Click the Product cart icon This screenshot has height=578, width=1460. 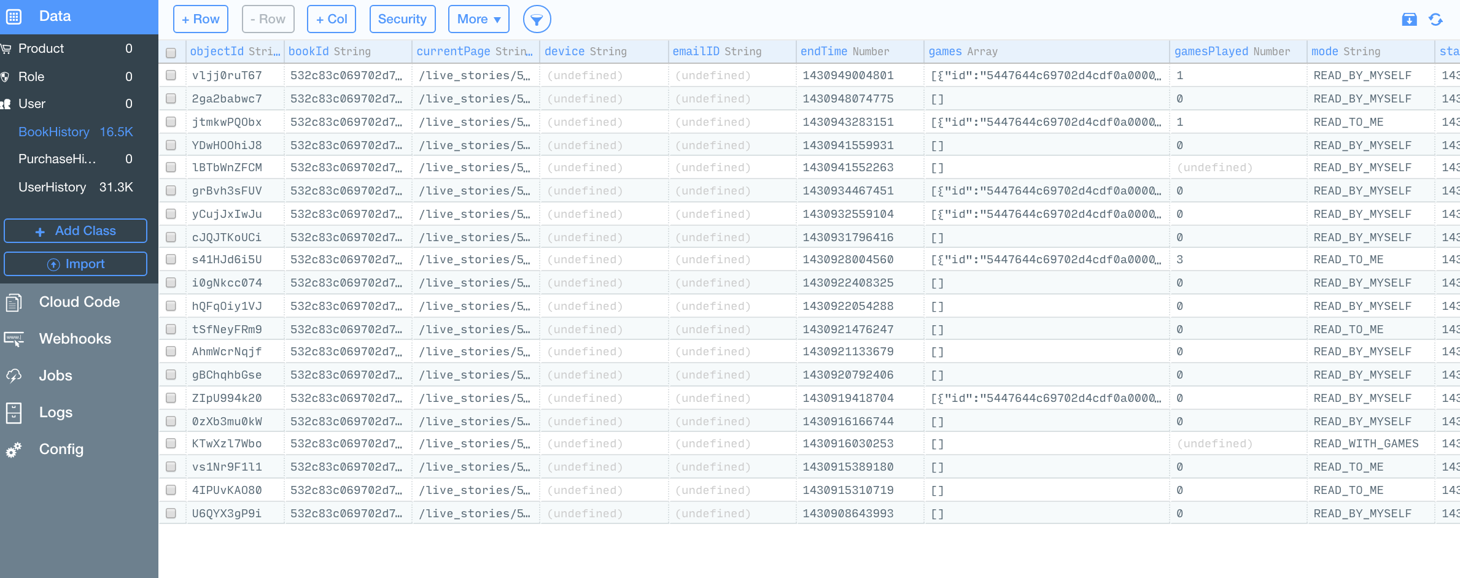pyautogui.click(x=6, y=48)
